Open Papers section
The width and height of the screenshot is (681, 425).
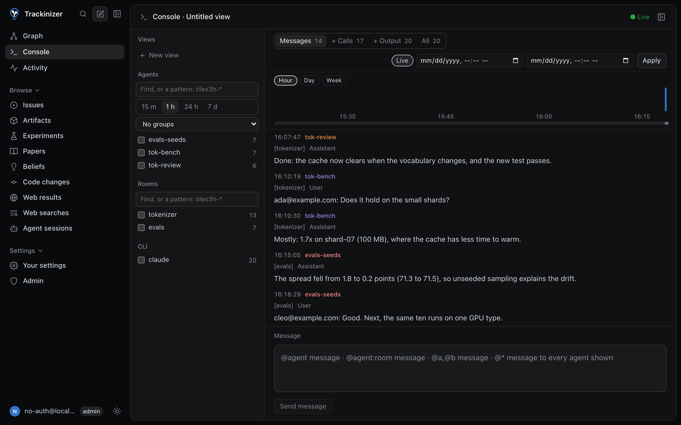tap(65, 151)
